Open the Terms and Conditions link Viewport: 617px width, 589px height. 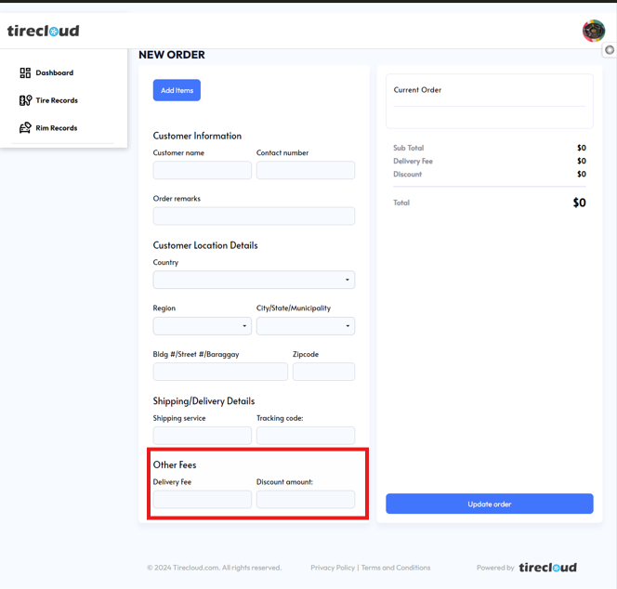396,568
